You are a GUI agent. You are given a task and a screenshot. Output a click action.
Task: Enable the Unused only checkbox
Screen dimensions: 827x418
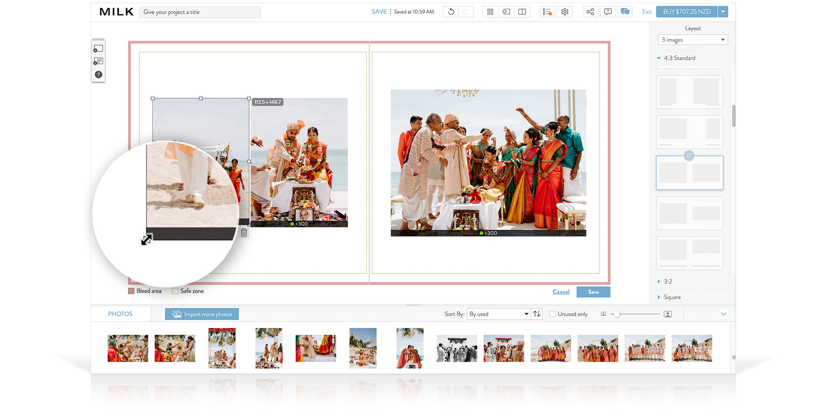(x=552, y=314)
